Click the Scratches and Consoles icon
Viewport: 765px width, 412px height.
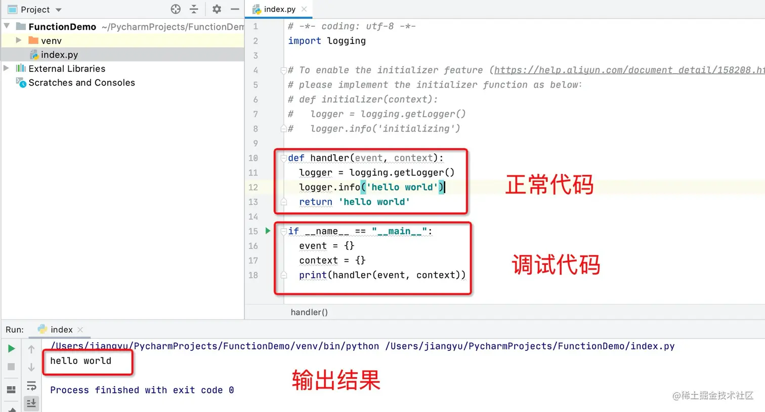[x=21, y=82]
